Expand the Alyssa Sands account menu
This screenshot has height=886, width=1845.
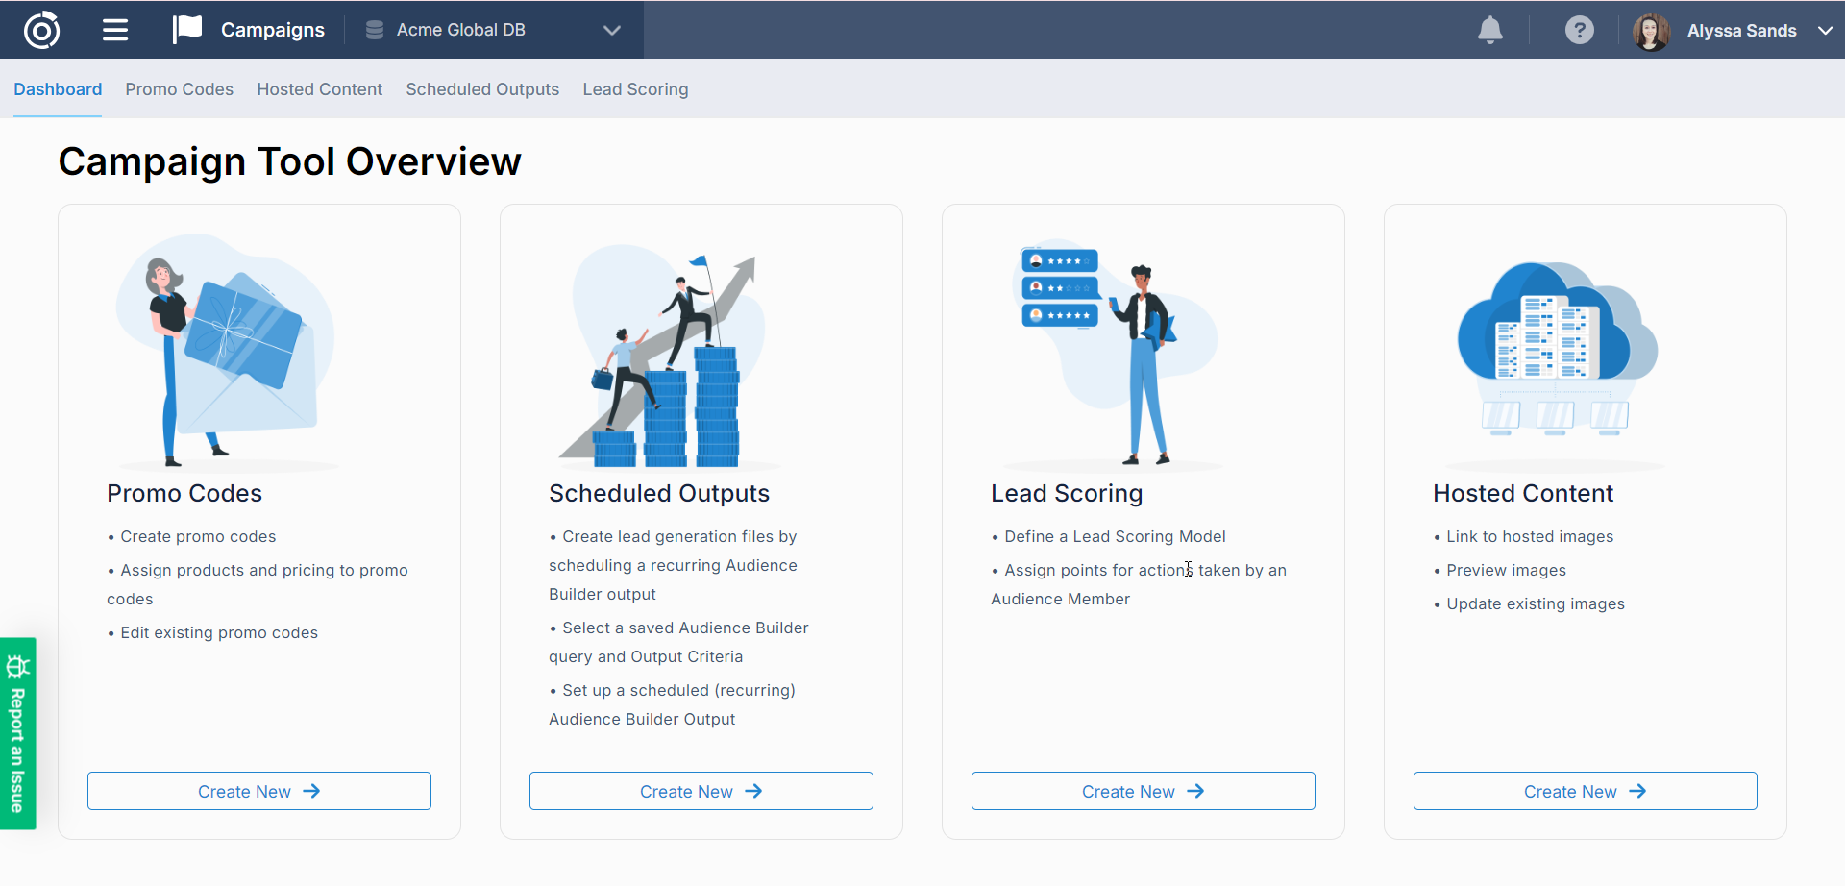point(1827,30)
